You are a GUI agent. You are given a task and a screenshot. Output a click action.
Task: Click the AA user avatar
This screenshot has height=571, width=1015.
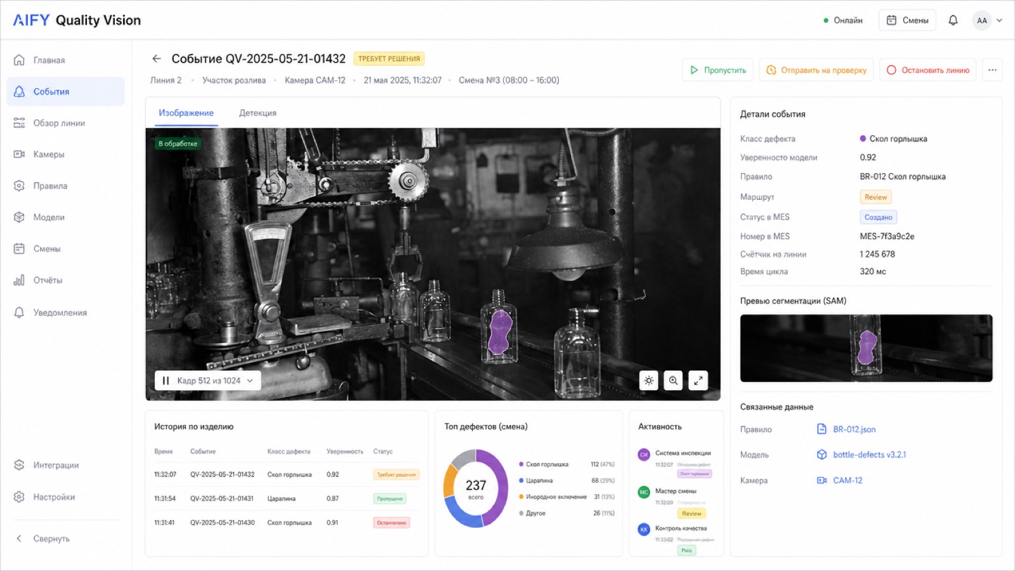(981, 20)
